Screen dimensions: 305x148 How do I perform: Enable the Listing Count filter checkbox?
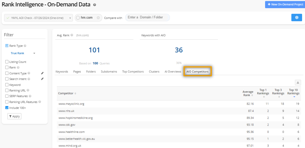(x=7, y=62)
